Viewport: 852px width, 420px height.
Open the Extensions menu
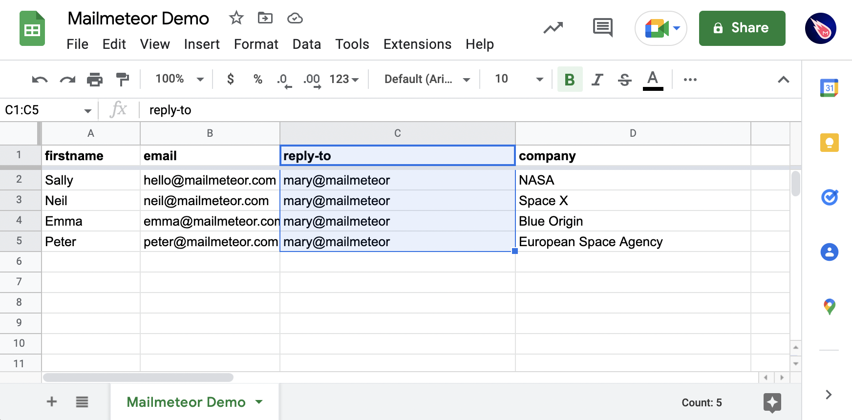click(x=417, y=44)
